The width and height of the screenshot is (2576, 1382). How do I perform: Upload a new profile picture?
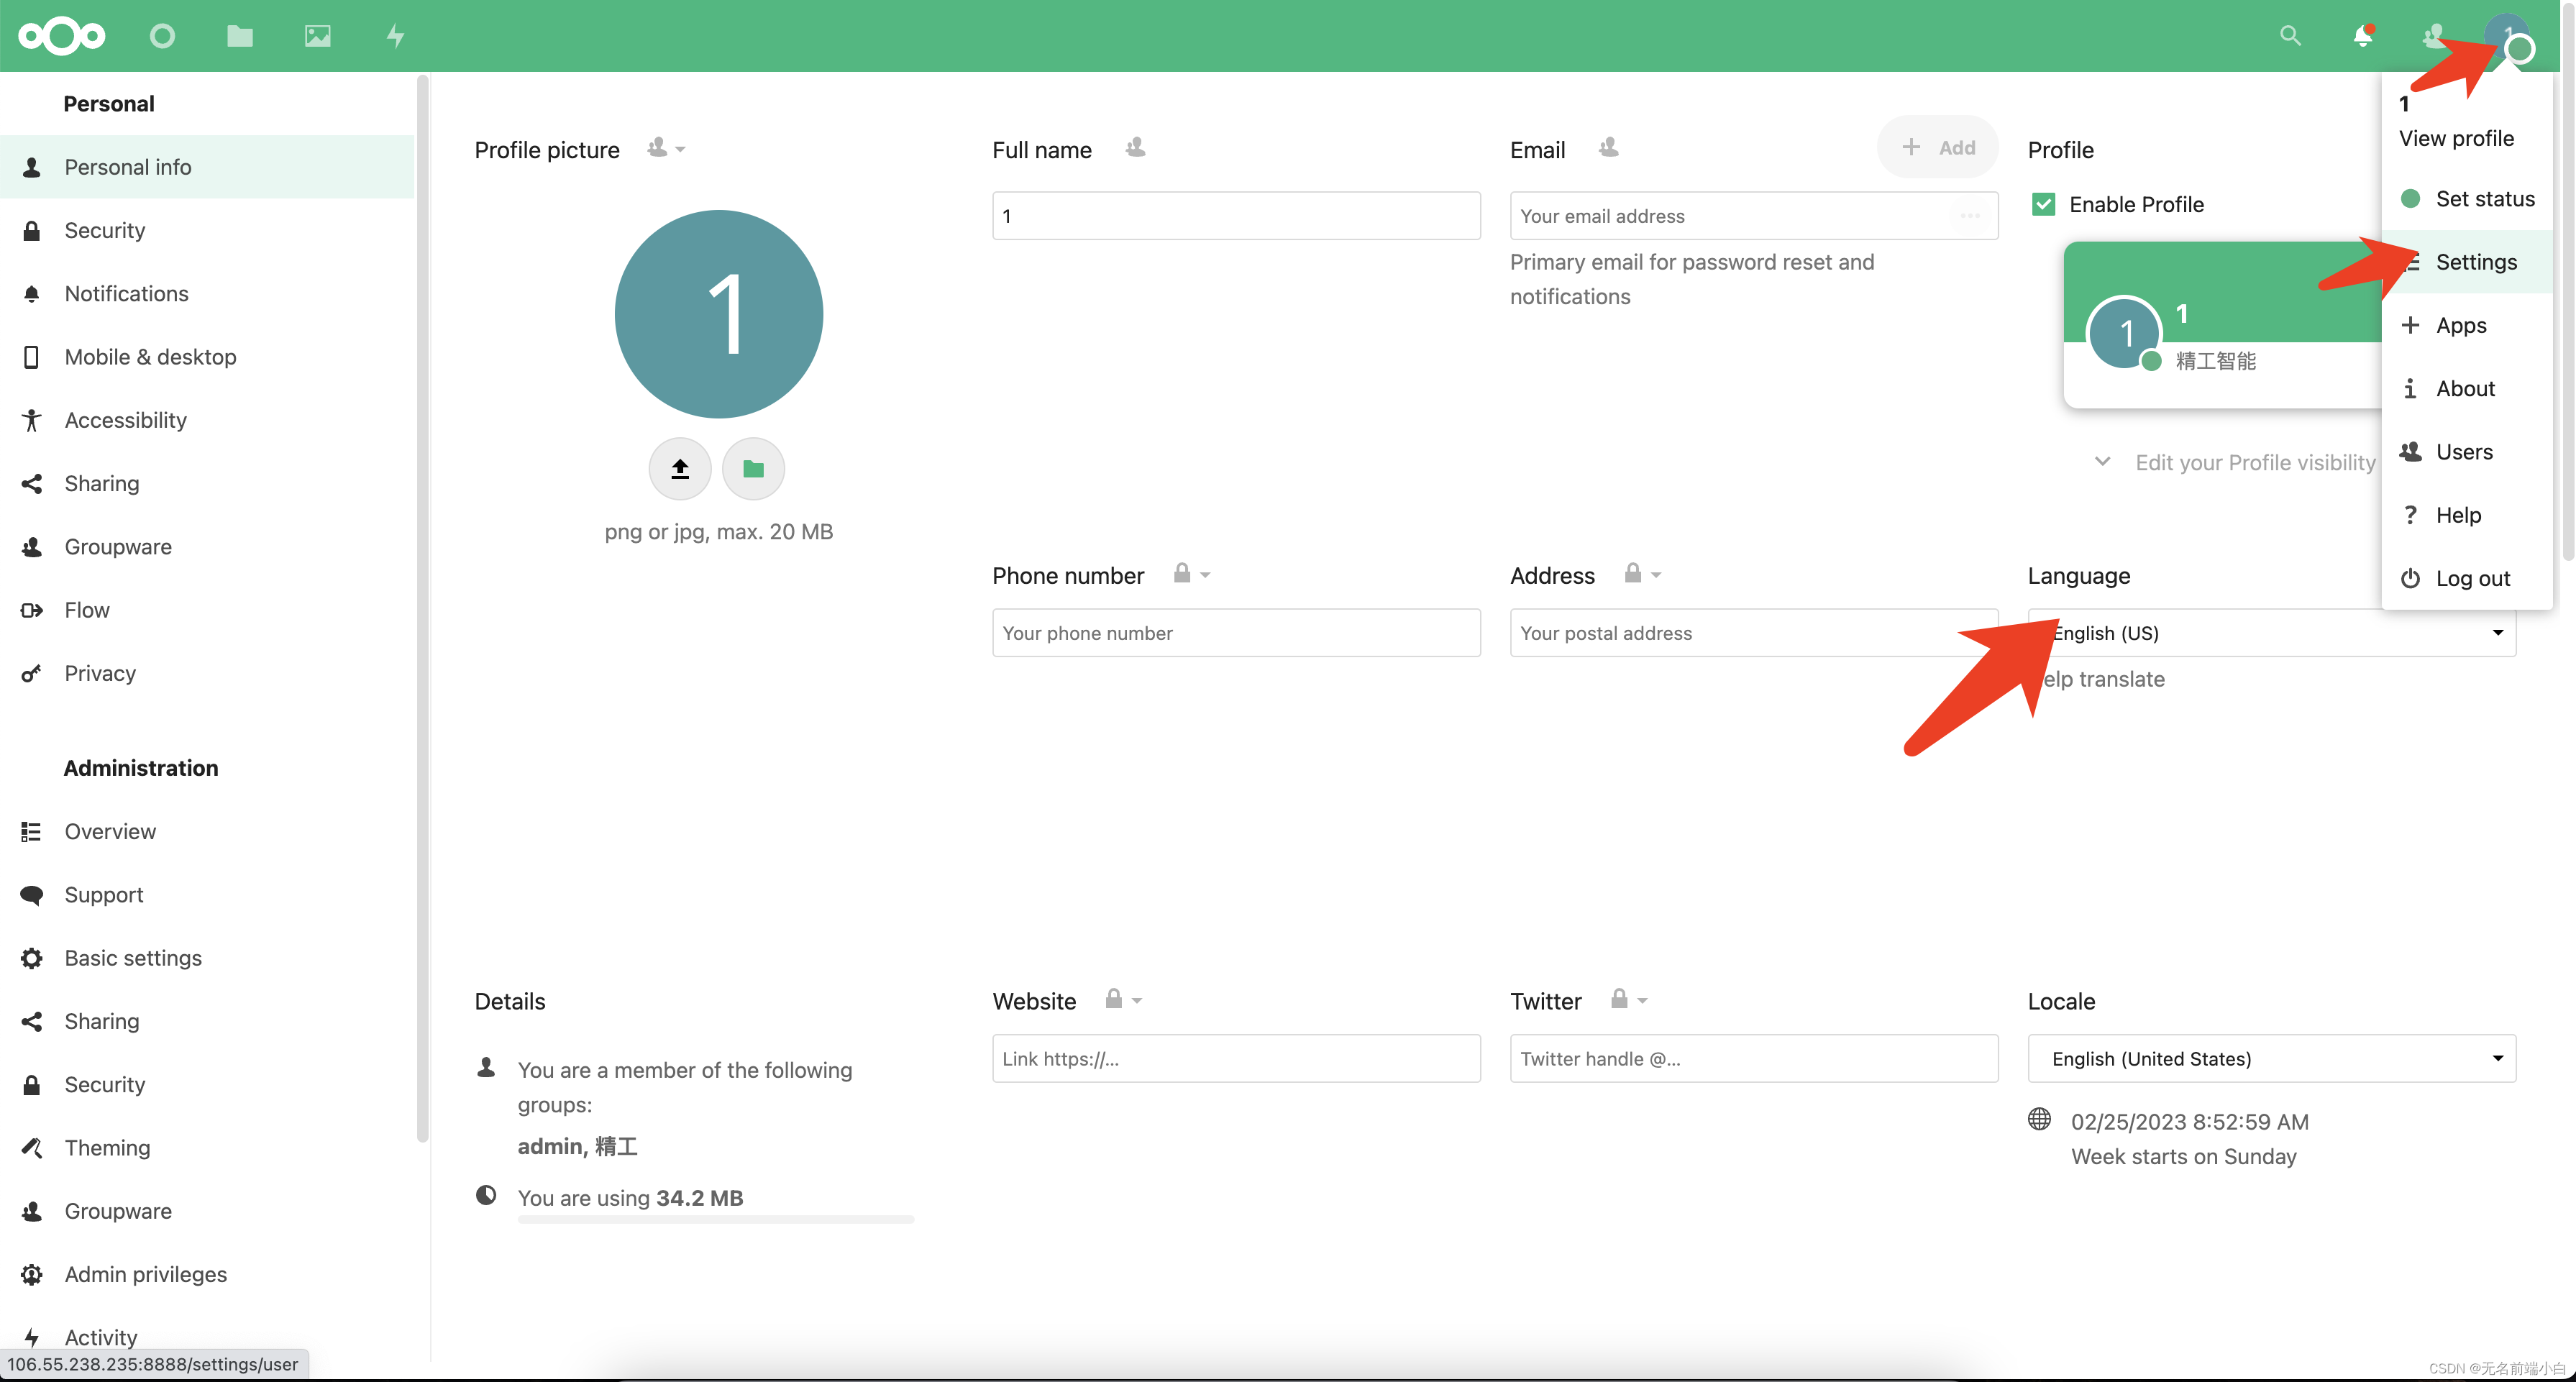679,468
